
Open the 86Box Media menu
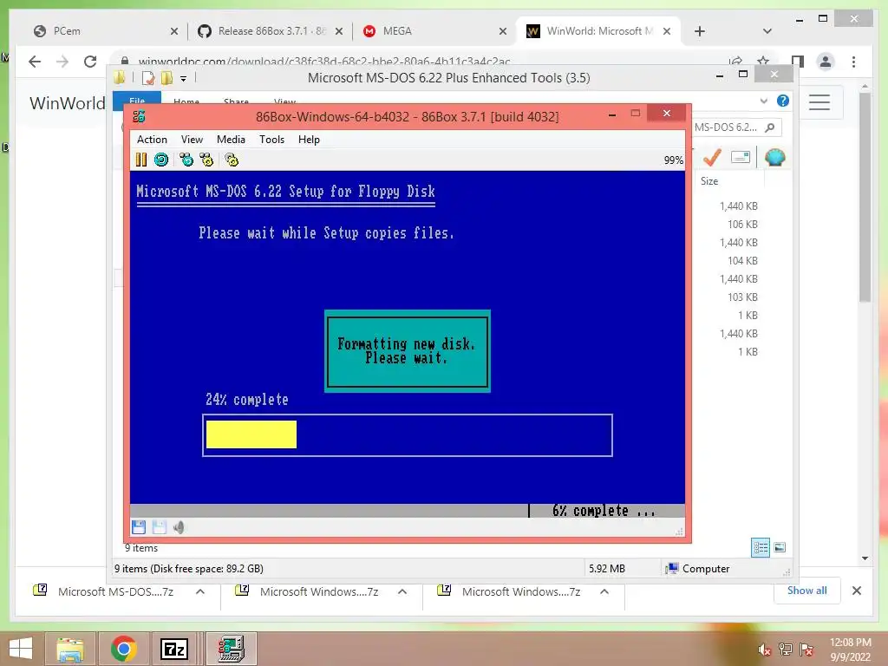(231, 140)
